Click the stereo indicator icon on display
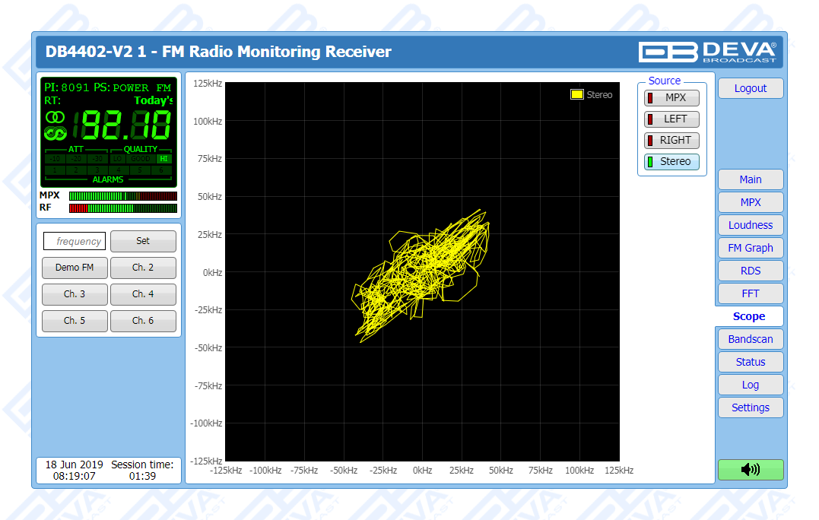This screenshot has height=520, width=819. pos(55,117)
